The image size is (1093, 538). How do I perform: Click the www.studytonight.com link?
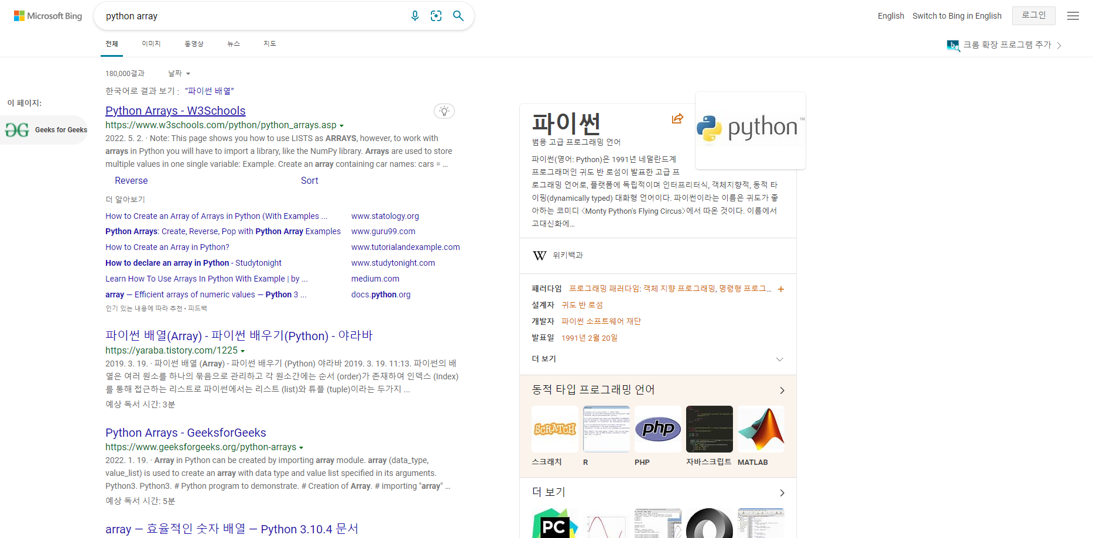pos(393,263)
